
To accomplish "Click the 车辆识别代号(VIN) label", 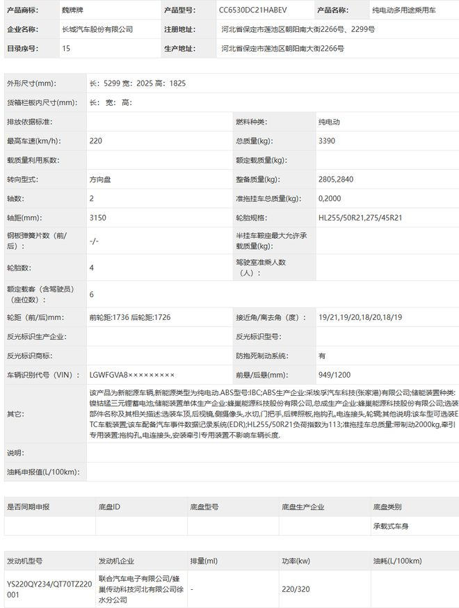I will click(x=43, y=375).
